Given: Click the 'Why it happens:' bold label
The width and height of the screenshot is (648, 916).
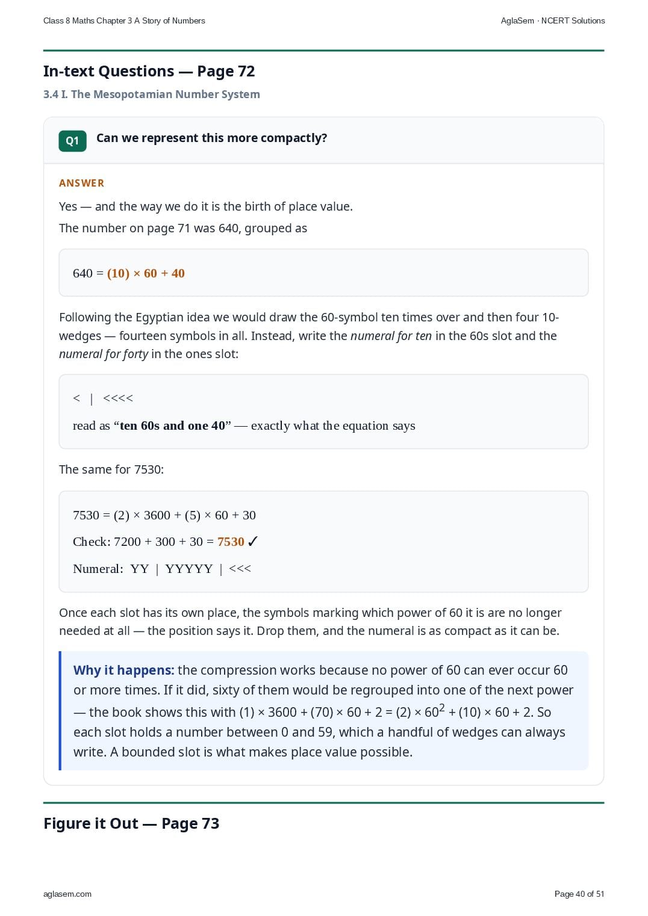Looking at the screenshot, I should (124, 670).
